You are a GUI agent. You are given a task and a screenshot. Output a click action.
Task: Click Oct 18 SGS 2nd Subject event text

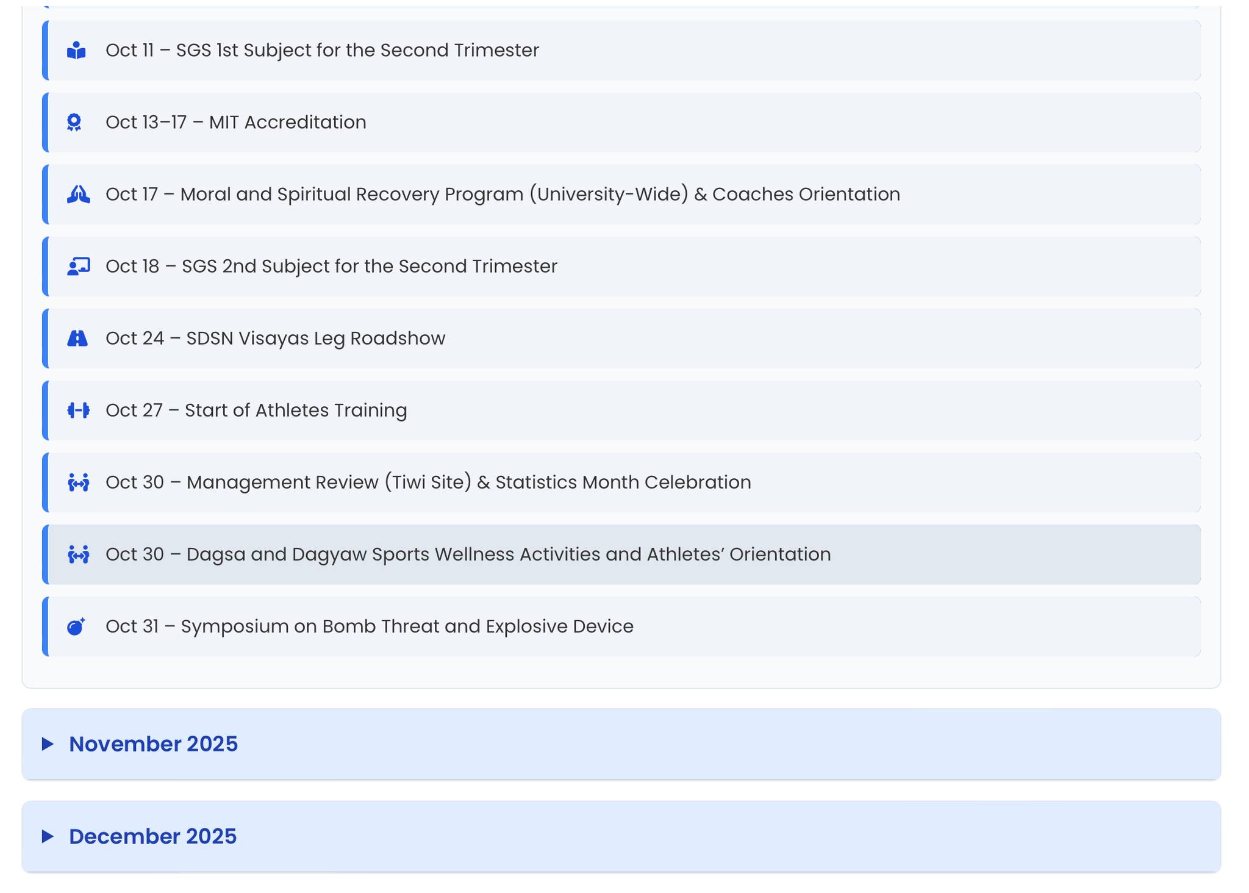[331, 266]
